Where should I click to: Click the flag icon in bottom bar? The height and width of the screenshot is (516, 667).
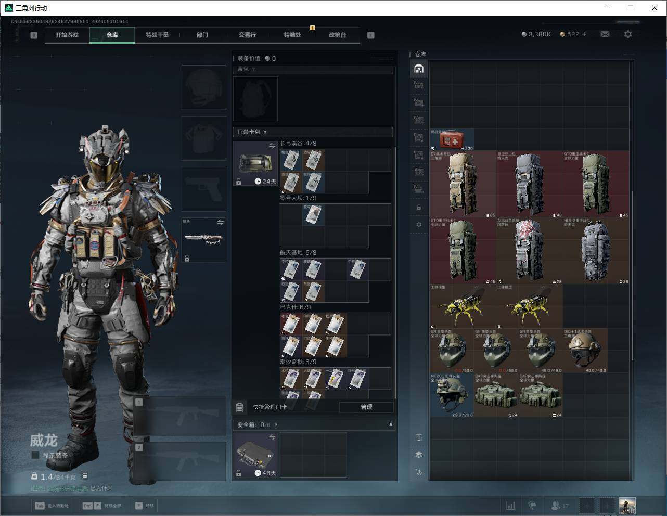(x=532, y=505)
